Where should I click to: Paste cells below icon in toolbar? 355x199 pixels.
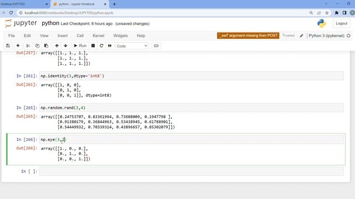(46, 46)
